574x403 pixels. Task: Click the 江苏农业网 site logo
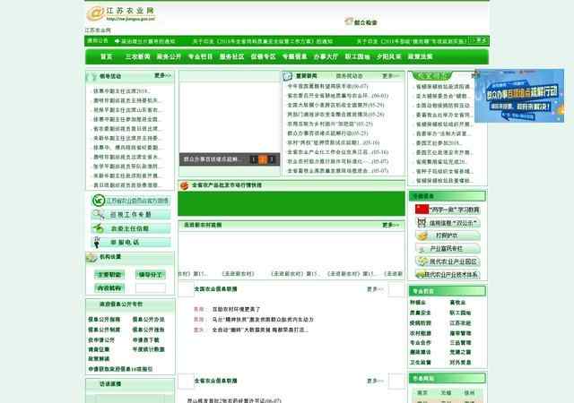coord(121,14)
